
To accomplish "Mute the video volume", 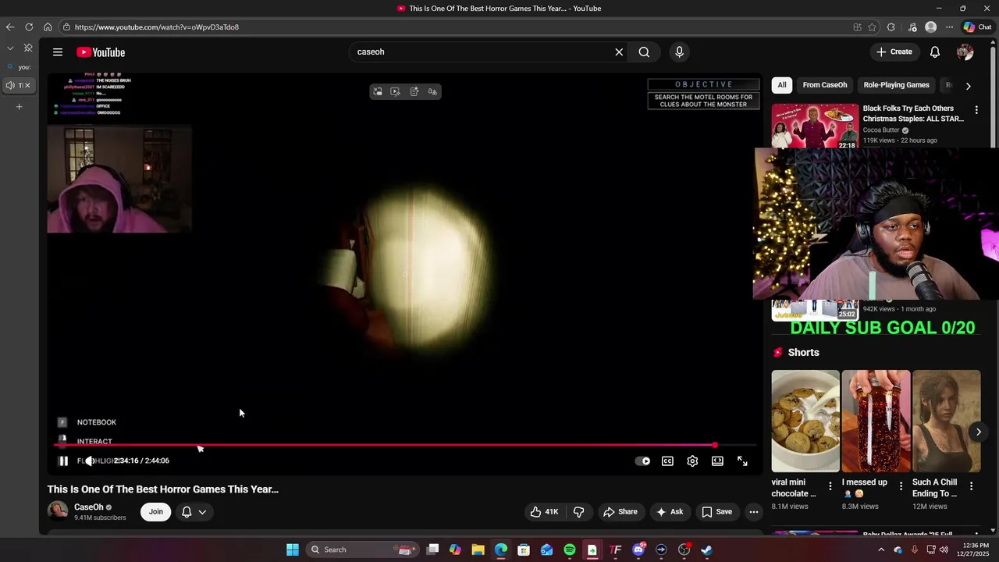I will click(90, 461).
